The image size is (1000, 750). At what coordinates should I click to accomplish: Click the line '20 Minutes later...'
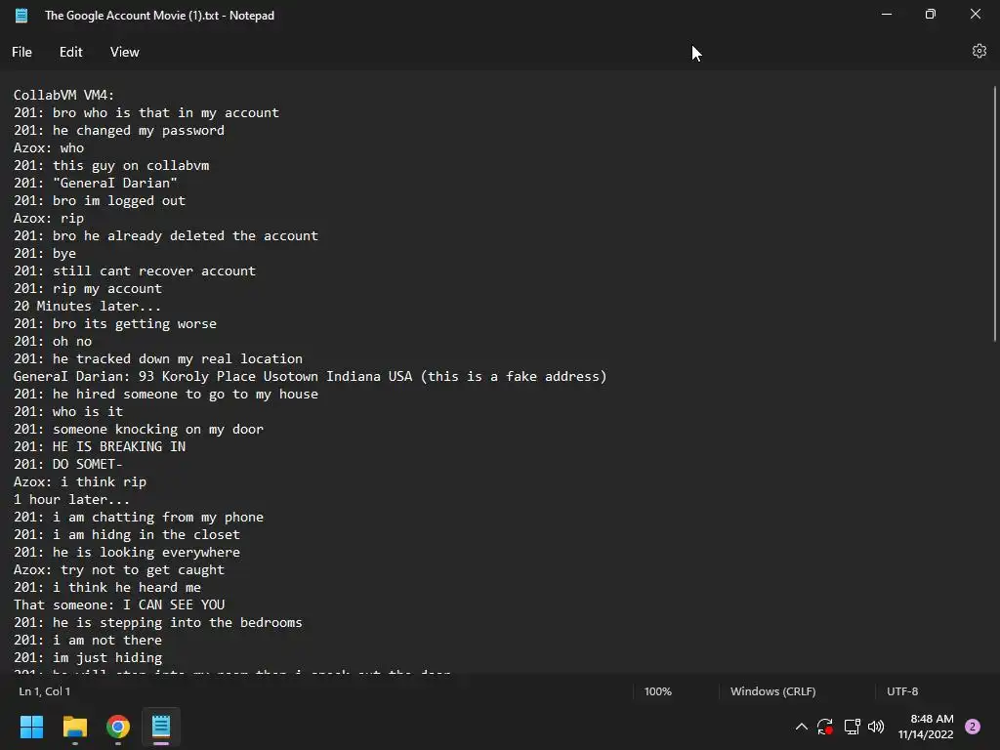click(x=87, y=306)
